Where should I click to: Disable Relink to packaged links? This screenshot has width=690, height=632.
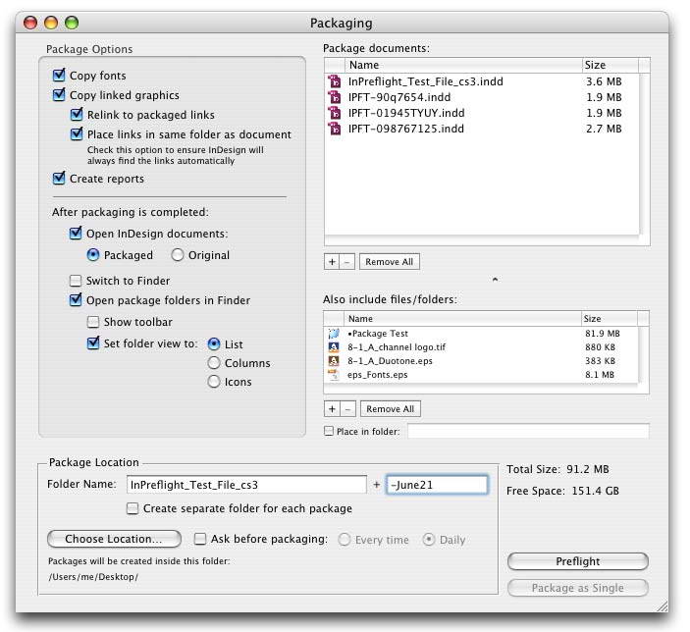pos(77,115)
